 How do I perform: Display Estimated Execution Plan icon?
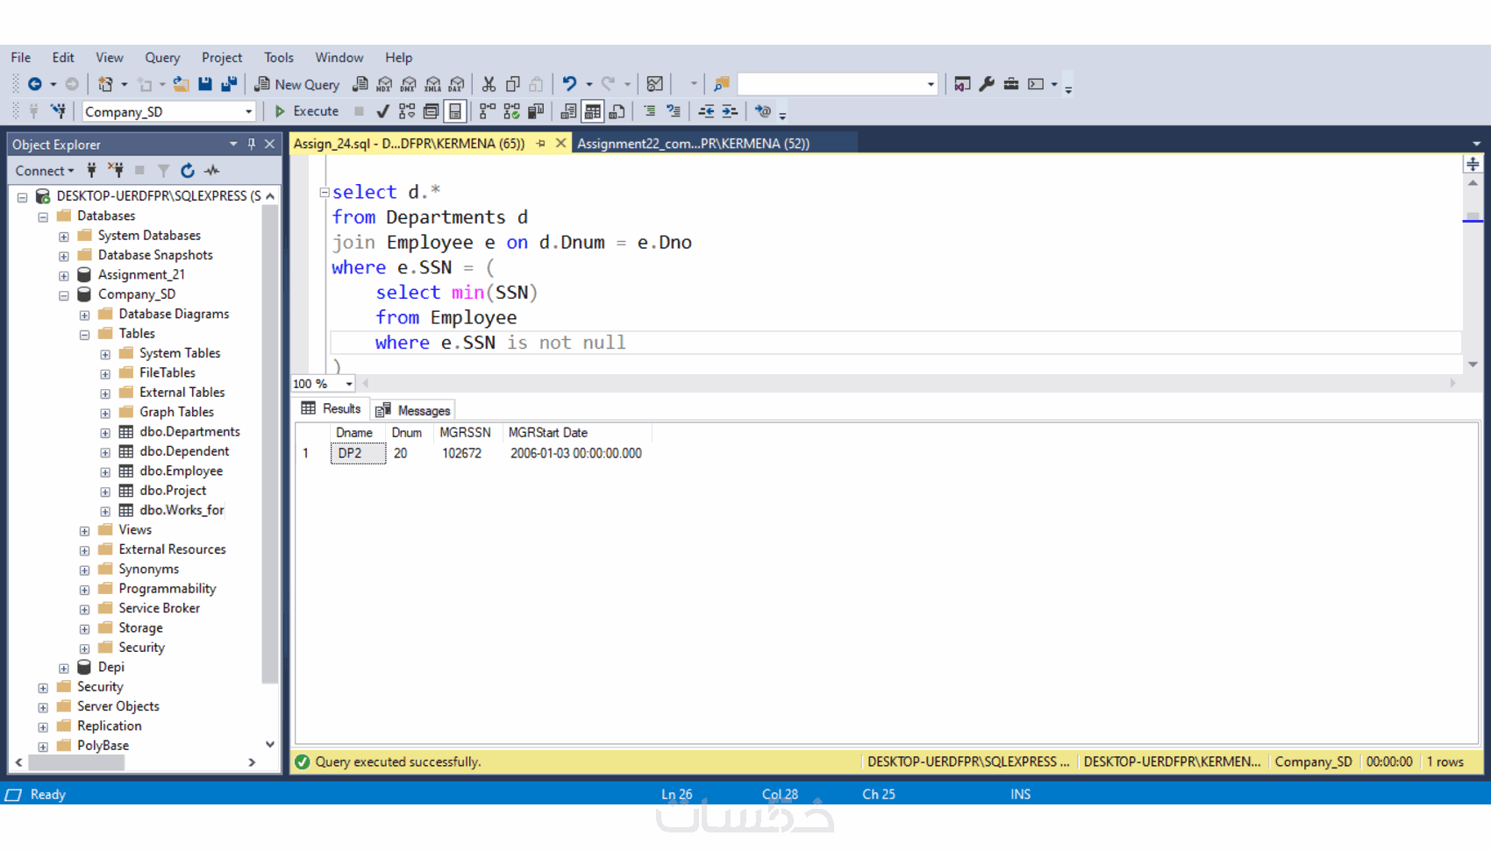click(407, 111)
